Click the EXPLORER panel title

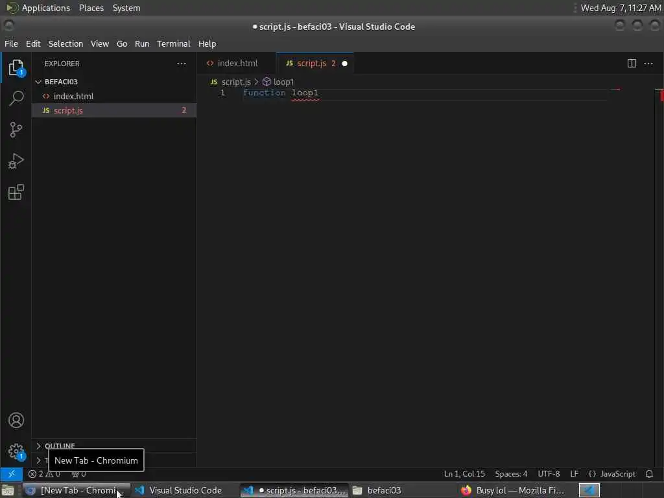(62, 64)
